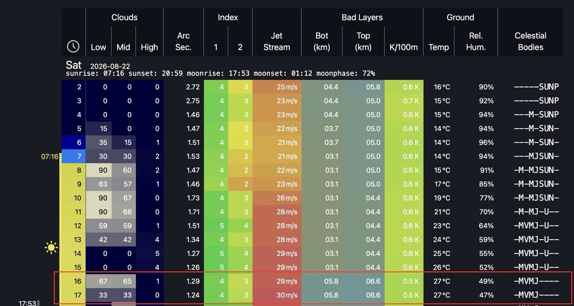This screenshot has width=574, height=306.
Task: Click the Sat 2026-08-22 date heading
Action: coord(98,66)
